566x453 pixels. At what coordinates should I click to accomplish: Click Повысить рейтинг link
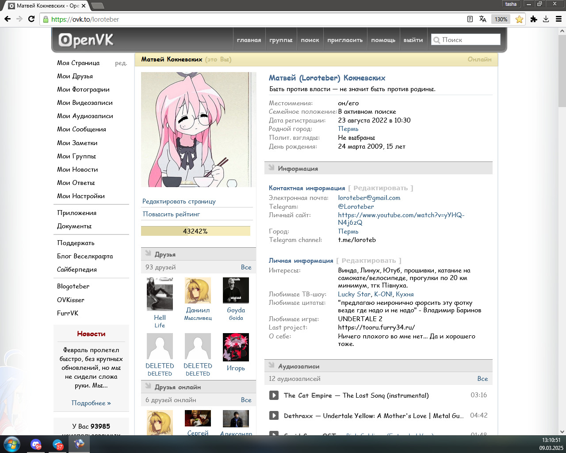172,214
